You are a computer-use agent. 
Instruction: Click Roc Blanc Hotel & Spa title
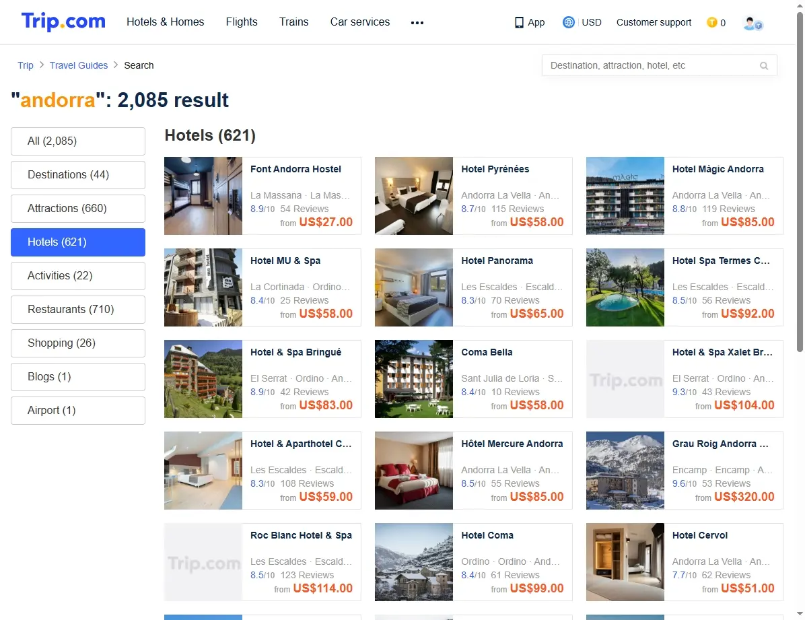click(302, 535)
